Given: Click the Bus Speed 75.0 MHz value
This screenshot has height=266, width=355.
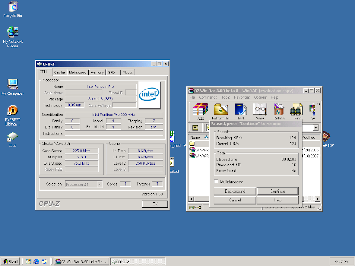Looking at the screenshot, I should point(81,163).
